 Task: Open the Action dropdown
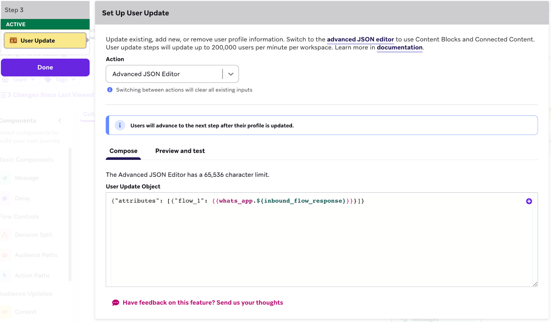tap(230, 74)
